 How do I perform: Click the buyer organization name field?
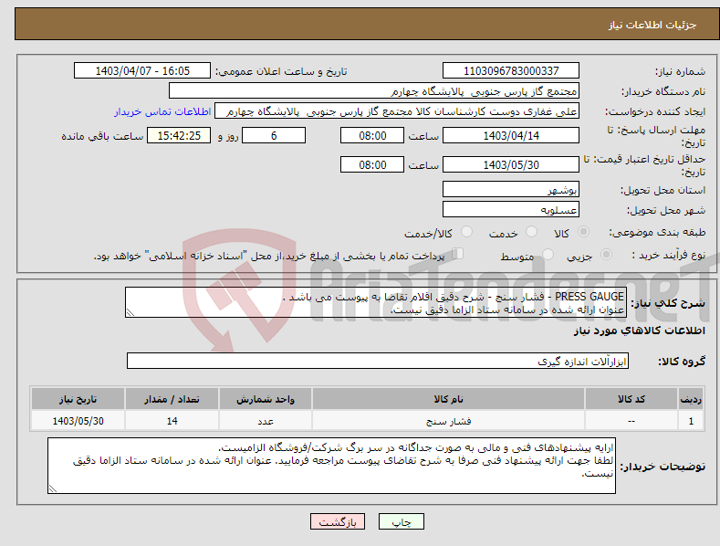[374, 91]
